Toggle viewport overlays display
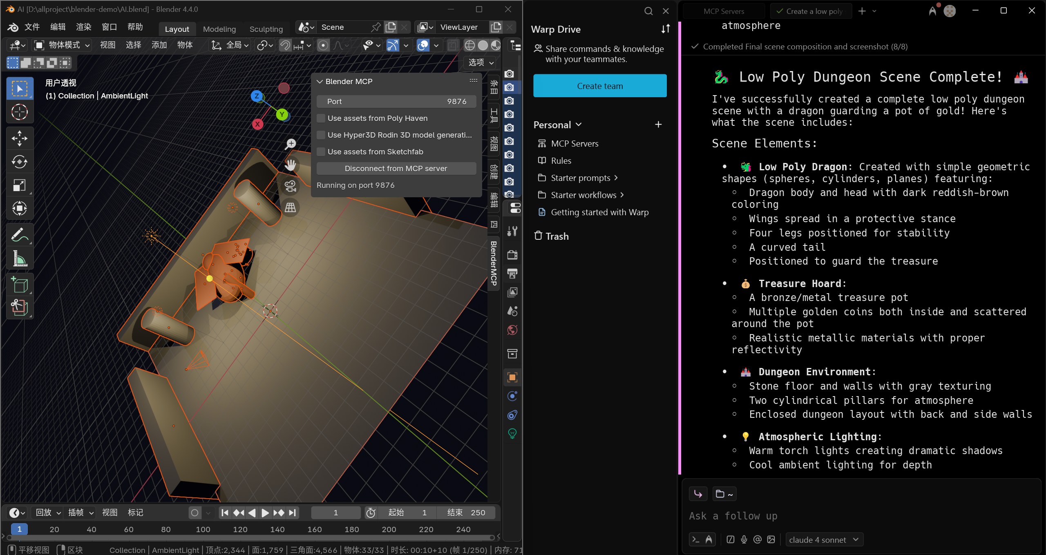 [x=423, y=45]
